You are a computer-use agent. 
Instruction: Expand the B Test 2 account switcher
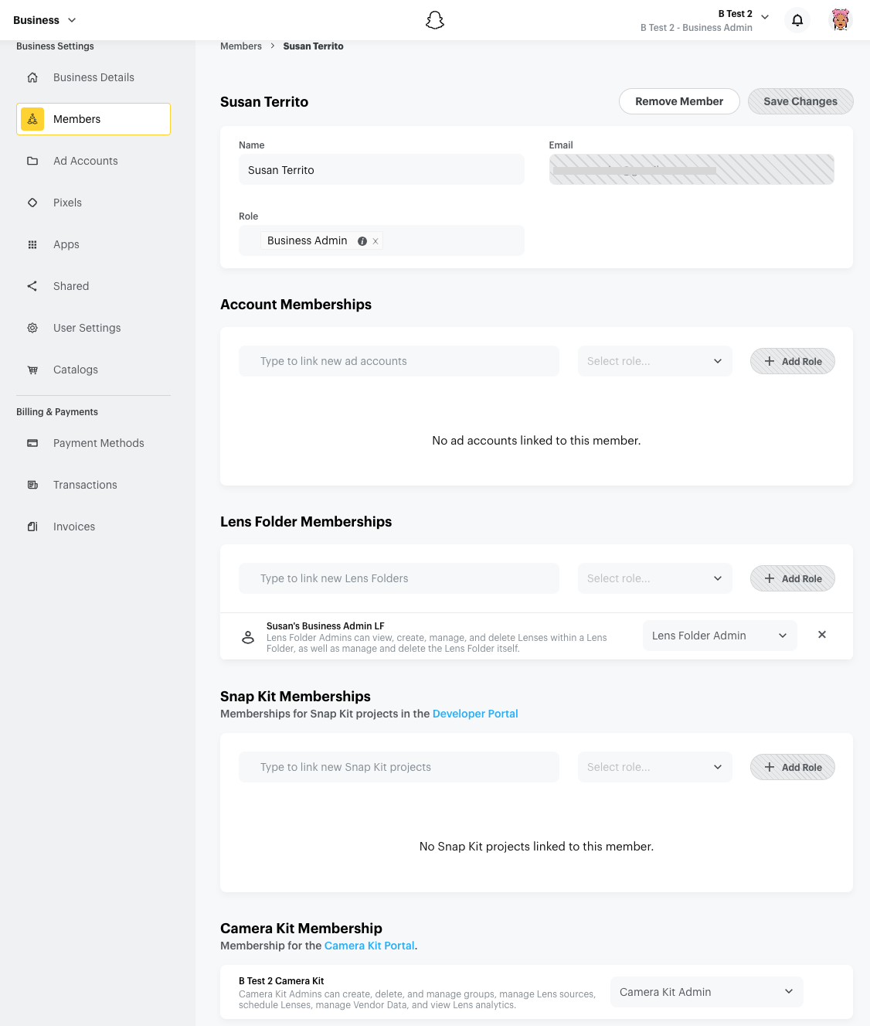click(764, 16)
